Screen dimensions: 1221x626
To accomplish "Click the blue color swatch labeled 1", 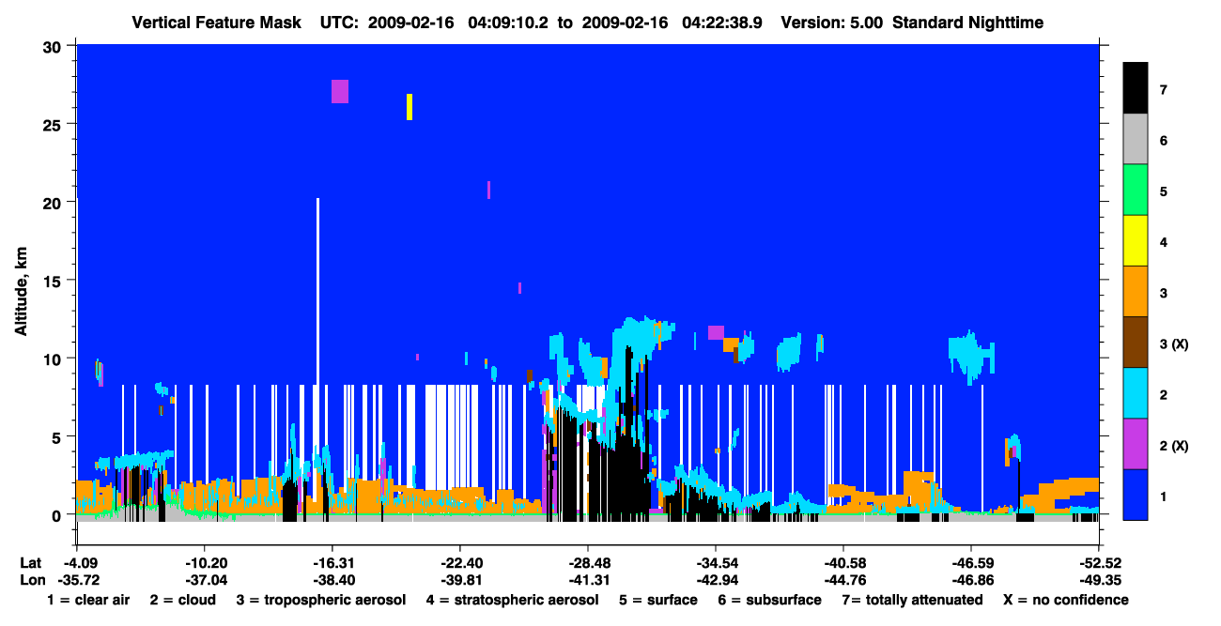I will pos(1136,495).
